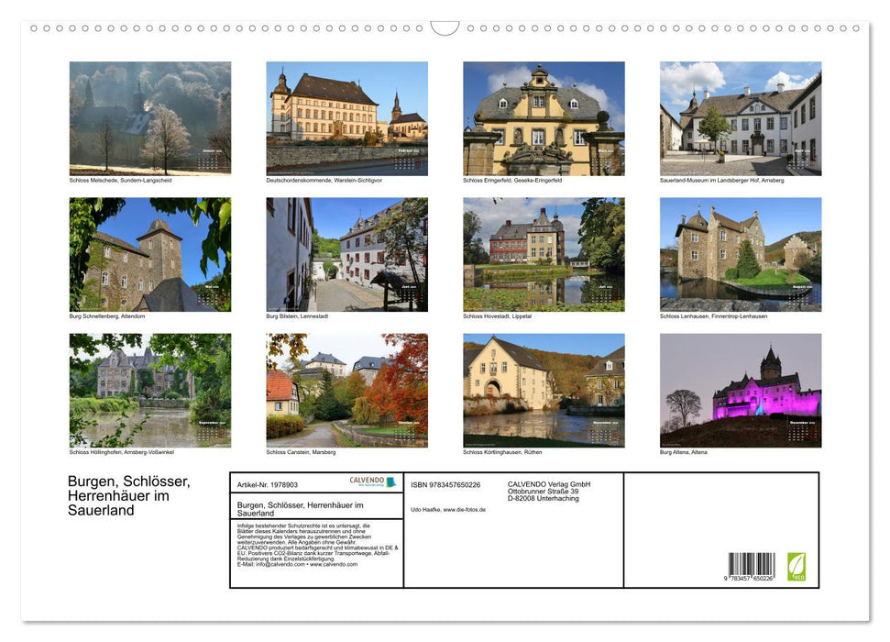890x642 pixels.
Task: Click the large calendar title at bottom left
Action: [129, 495]
